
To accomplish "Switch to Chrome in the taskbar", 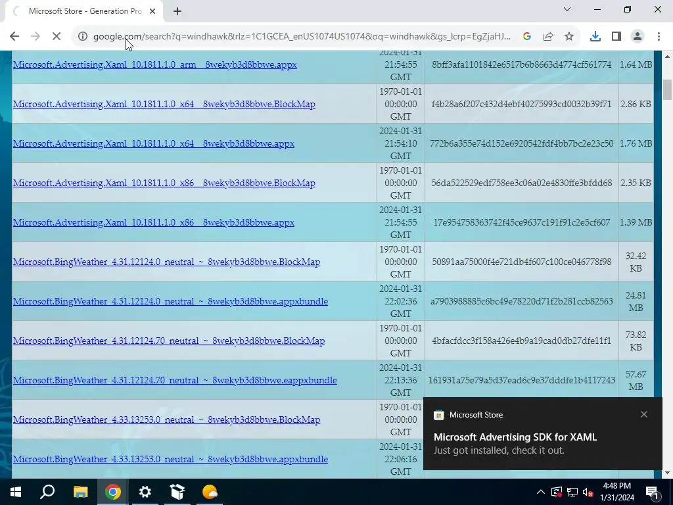I will tap(112, 492).
